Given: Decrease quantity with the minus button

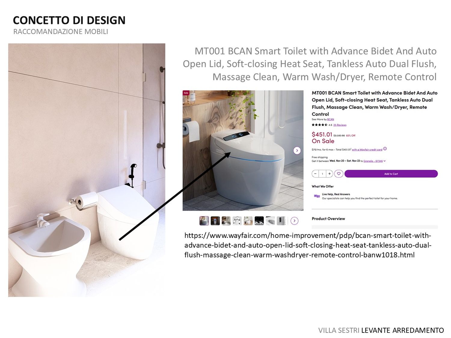Looking at the screenshot, I should coord(315,174).
